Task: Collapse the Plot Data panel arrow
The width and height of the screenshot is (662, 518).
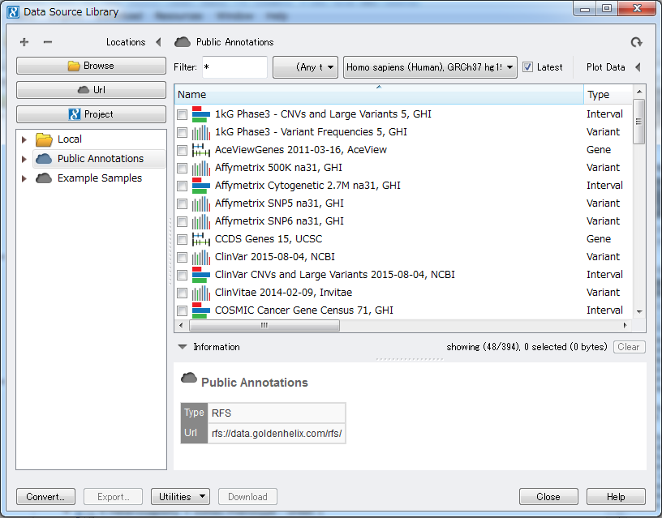Action: [x=638, y=67]
